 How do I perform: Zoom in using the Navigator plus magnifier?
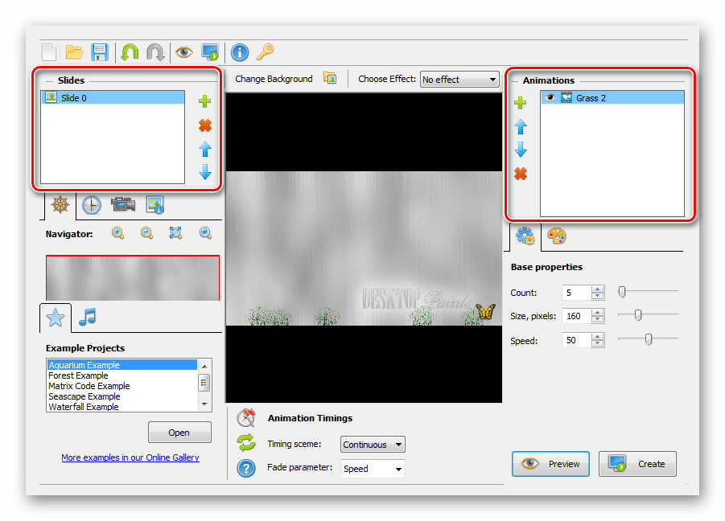point(118,233)
